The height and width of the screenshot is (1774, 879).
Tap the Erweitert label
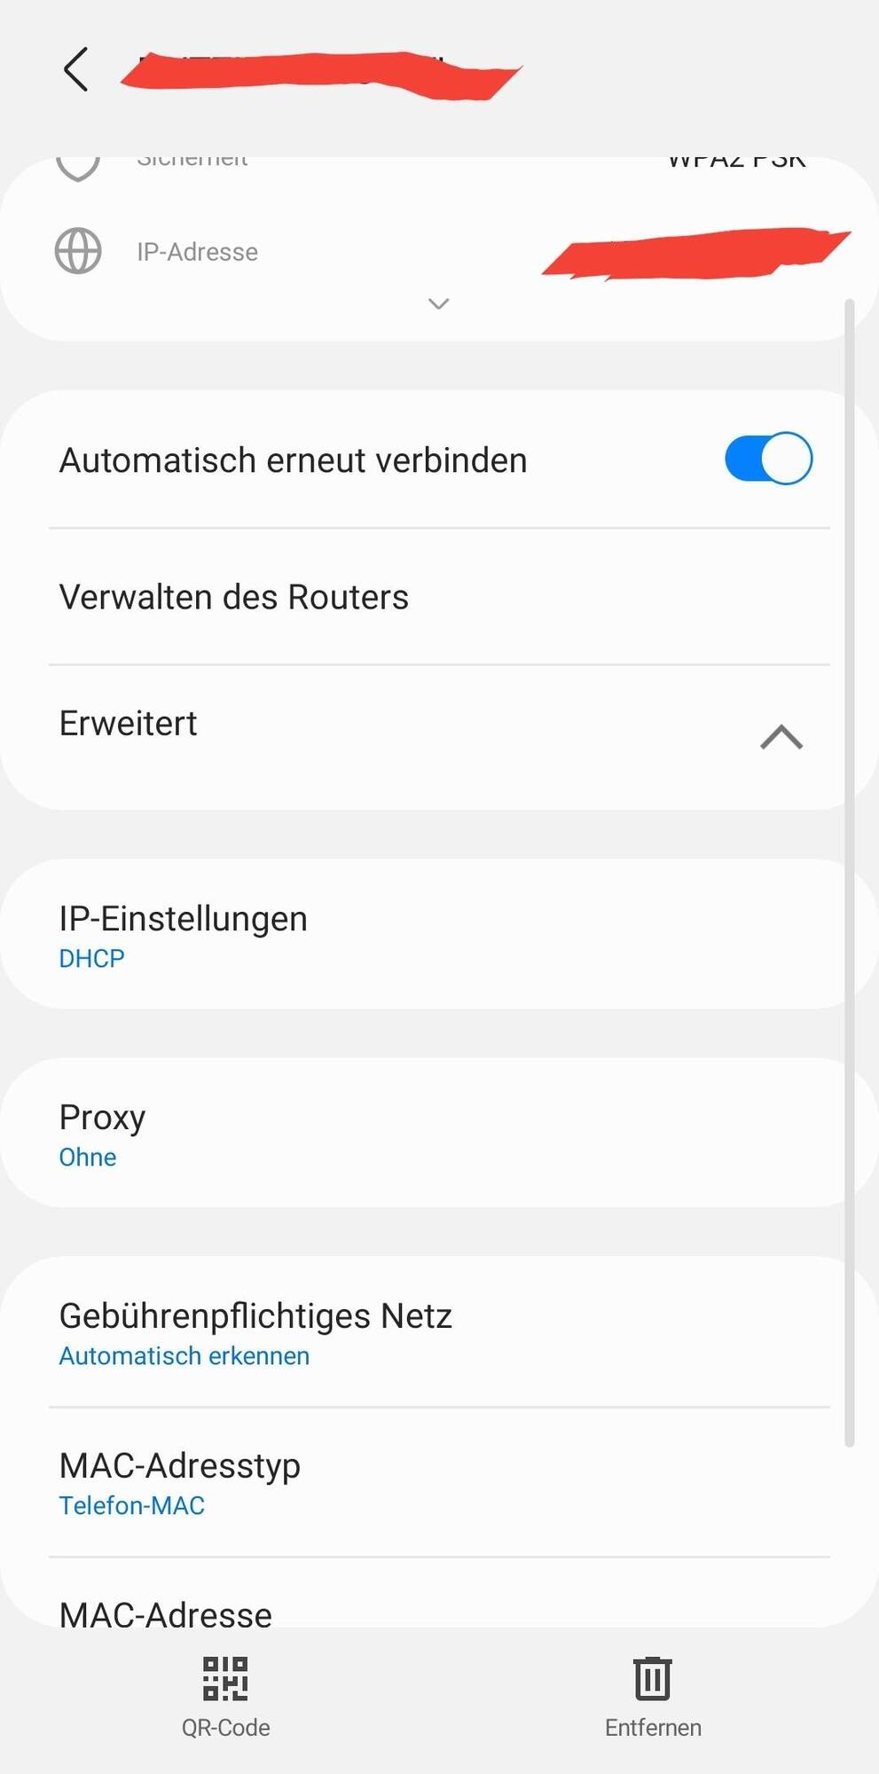click(129, 724)
